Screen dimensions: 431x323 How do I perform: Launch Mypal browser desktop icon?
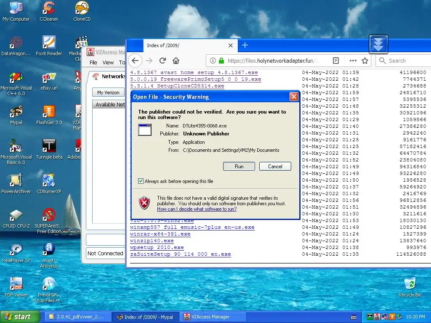tap(16, 115)
